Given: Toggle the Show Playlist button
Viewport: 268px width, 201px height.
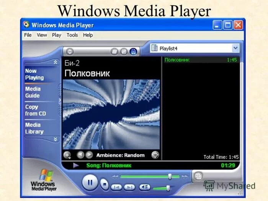Looking at the screenshot, I should pos(133,51).
